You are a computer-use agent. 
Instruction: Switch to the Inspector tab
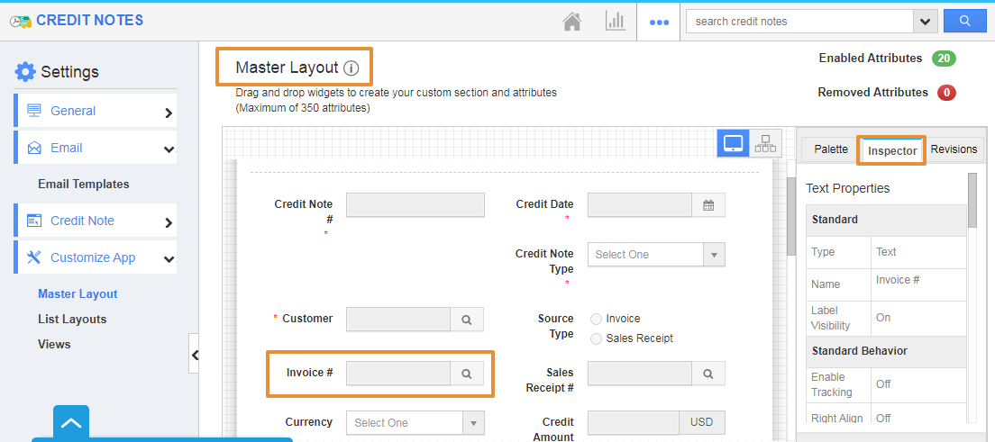pyautogui.click(x=892, y=151)
